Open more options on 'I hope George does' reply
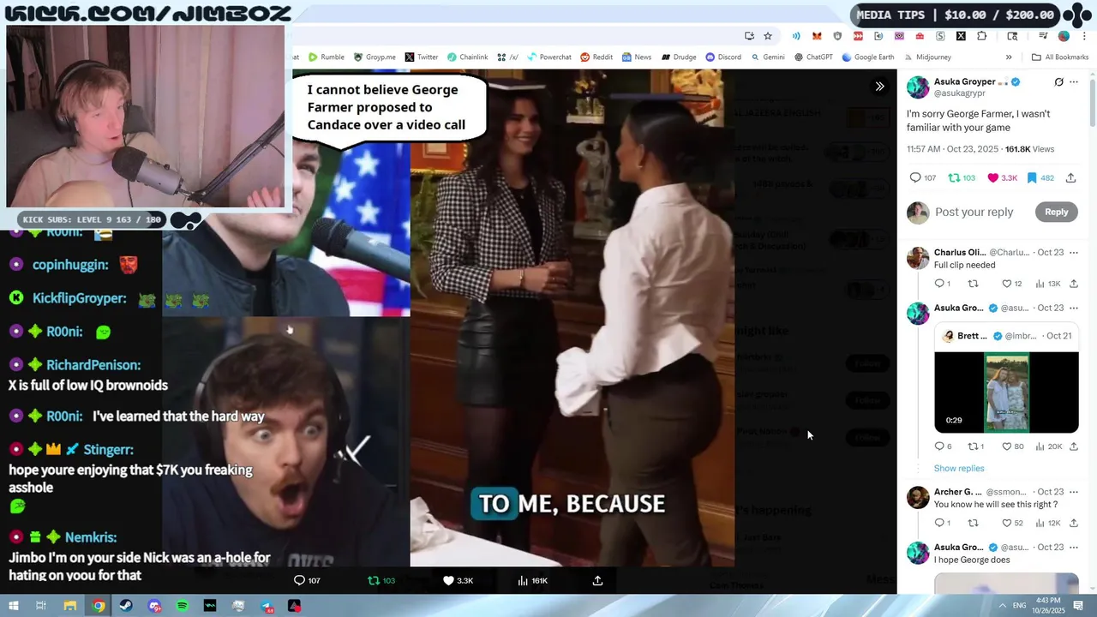The height and width of the screenshot is (617, 1097). (1074, 548)
